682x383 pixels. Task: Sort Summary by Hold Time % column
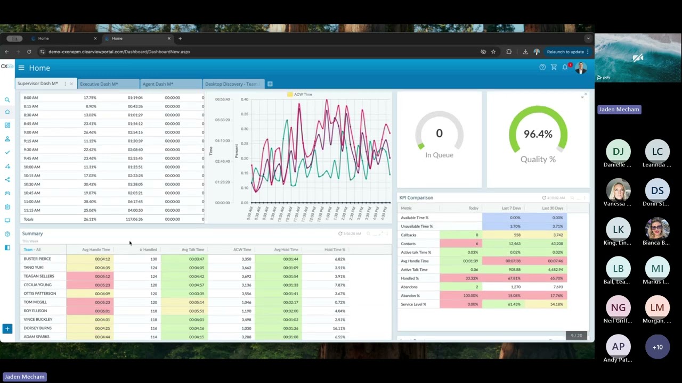(335, 249)
